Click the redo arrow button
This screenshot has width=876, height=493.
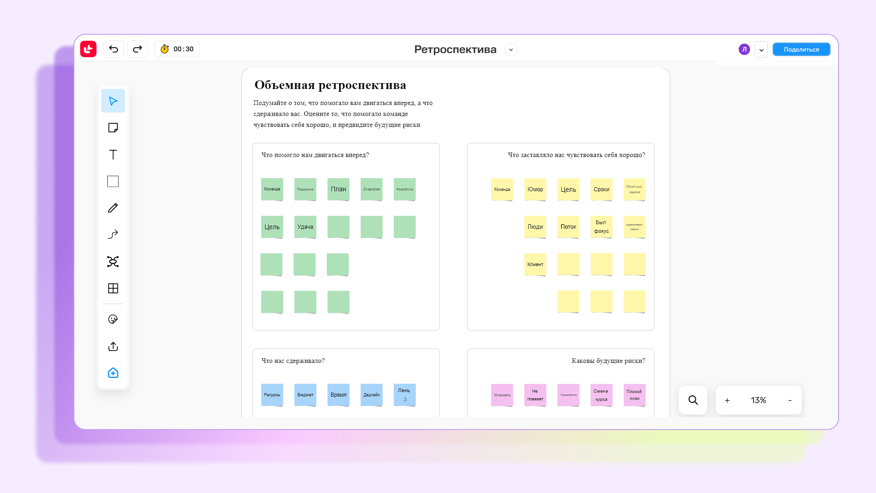[137, 49]
